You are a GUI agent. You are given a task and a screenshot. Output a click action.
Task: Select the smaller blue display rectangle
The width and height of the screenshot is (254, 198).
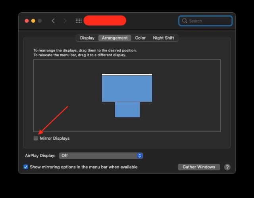coord(127,110)
